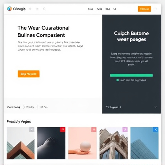
Task: Click the purple badge on building thumbnail
Action: 125,130
